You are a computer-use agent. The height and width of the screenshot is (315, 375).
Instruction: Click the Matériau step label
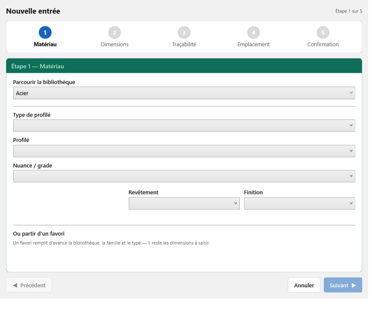coord(45,44)
